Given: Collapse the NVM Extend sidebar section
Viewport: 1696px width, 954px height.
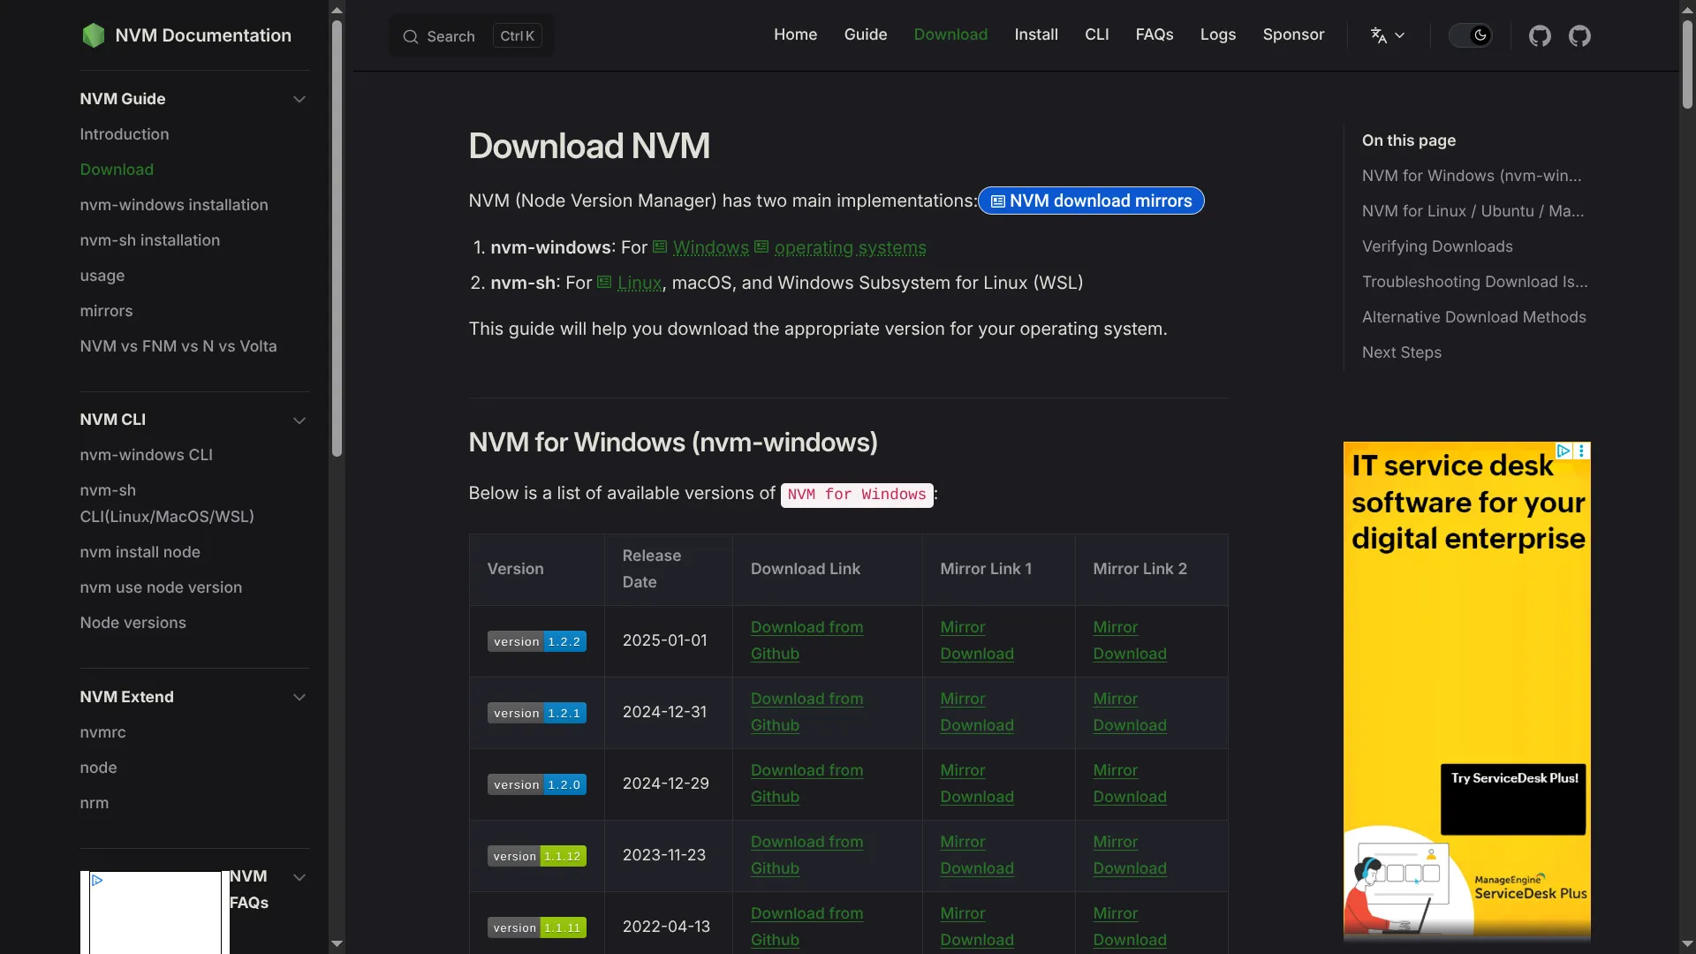Looking at the screenshot, I should [299, 697].
